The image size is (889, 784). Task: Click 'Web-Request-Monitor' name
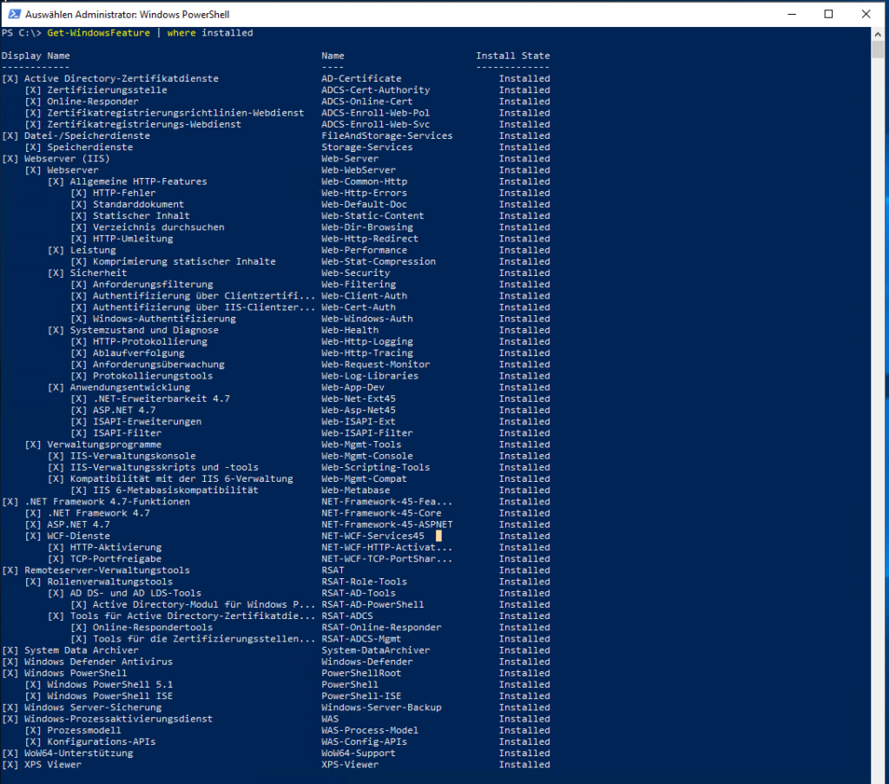coord(375,364)
